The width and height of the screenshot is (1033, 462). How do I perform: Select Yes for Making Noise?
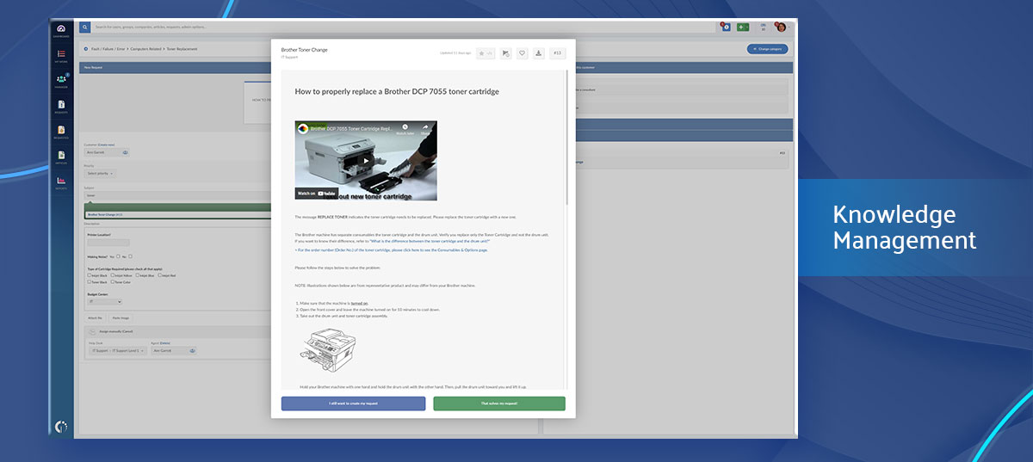[x=117, y=256]
